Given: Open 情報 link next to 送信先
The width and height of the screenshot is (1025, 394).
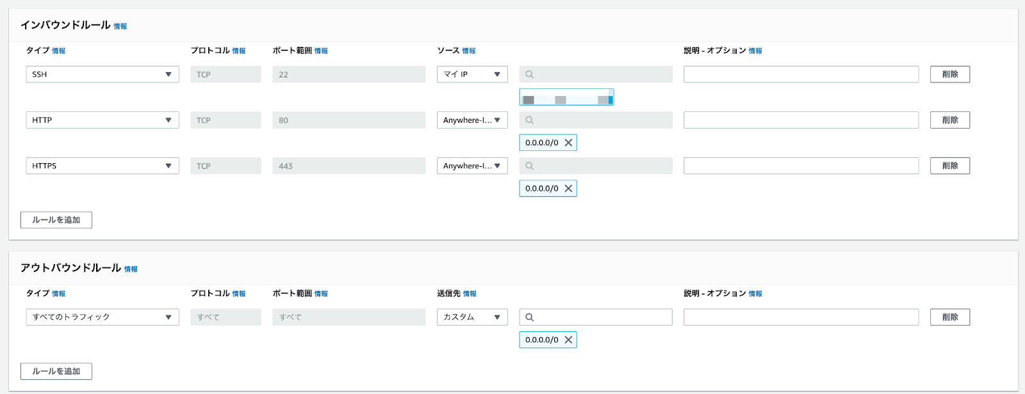Looking at the screenshot, I should (x=470, y=294).
